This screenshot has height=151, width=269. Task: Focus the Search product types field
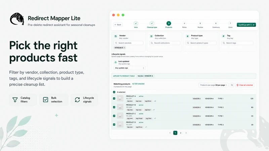201,43
